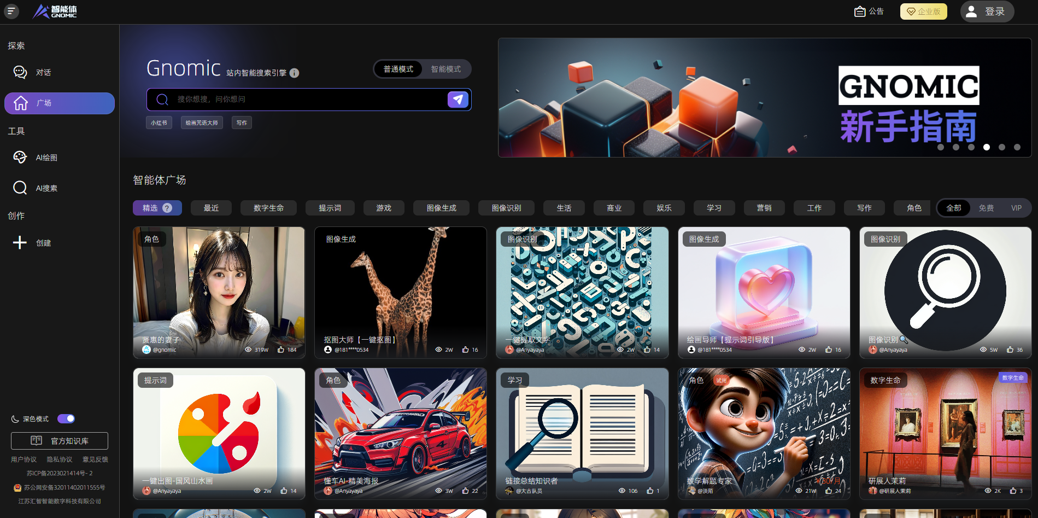Click the 企业版 enterprise button
1038x518 pixels.
[x=923, y=11]
